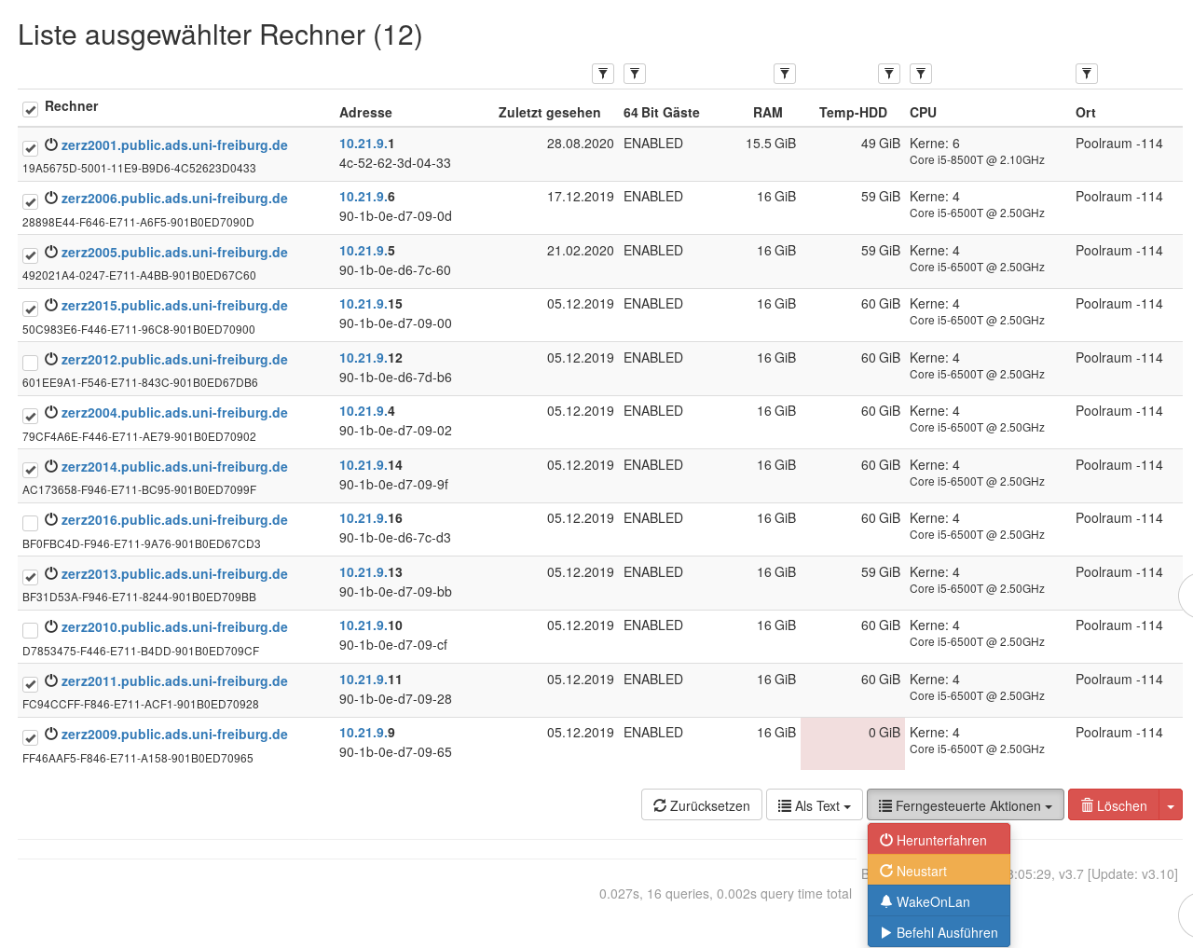Open zerz2005.public.ads.uni-freiburg.de link

[x=174, y=253]
